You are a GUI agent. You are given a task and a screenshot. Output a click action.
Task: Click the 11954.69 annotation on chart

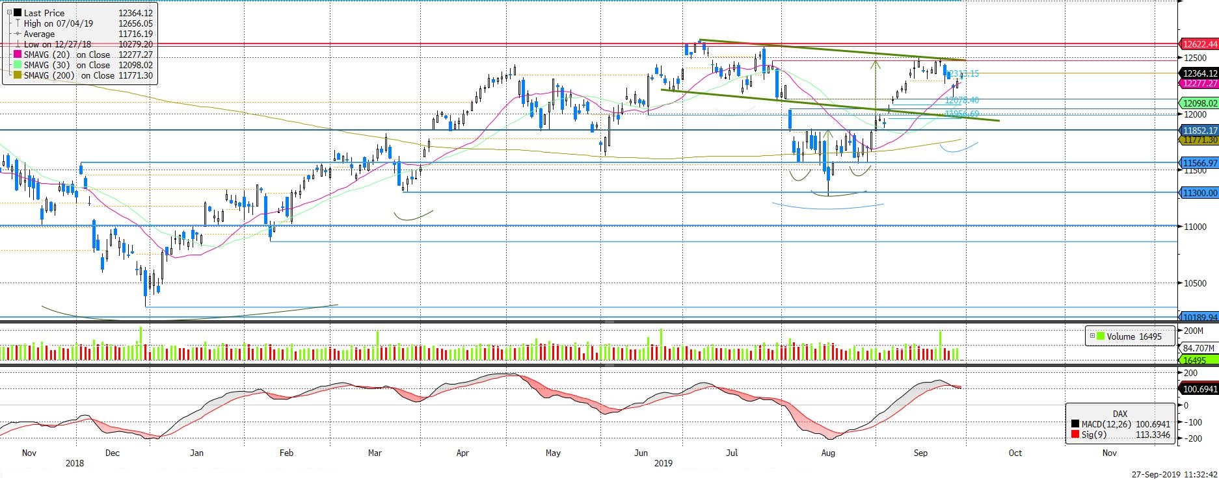(961, 114)
